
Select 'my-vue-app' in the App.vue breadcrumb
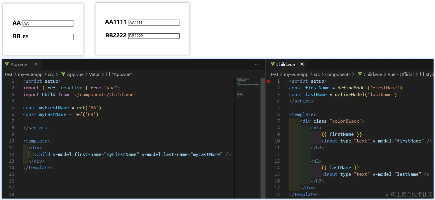tap(30, 74)
